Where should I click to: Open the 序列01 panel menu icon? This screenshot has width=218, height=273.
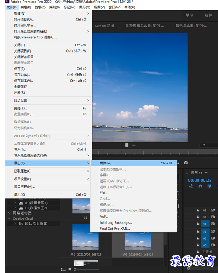pyautogui.click(x=206, y=173)
